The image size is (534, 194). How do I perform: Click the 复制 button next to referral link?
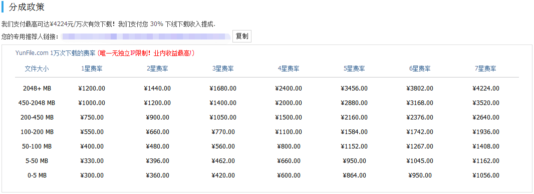[x=242, y=36]
